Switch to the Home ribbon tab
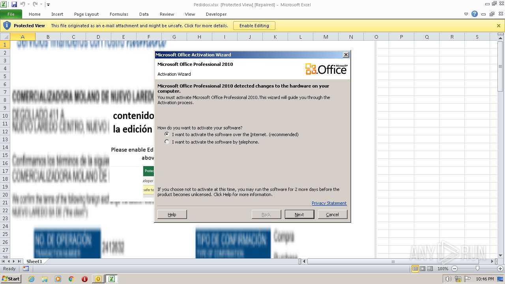 tap(35, 14)
